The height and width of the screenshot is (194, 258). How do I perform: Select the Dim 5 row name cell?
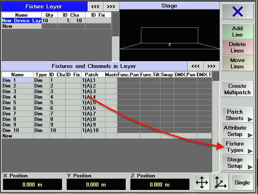click(x=17, y=102)
